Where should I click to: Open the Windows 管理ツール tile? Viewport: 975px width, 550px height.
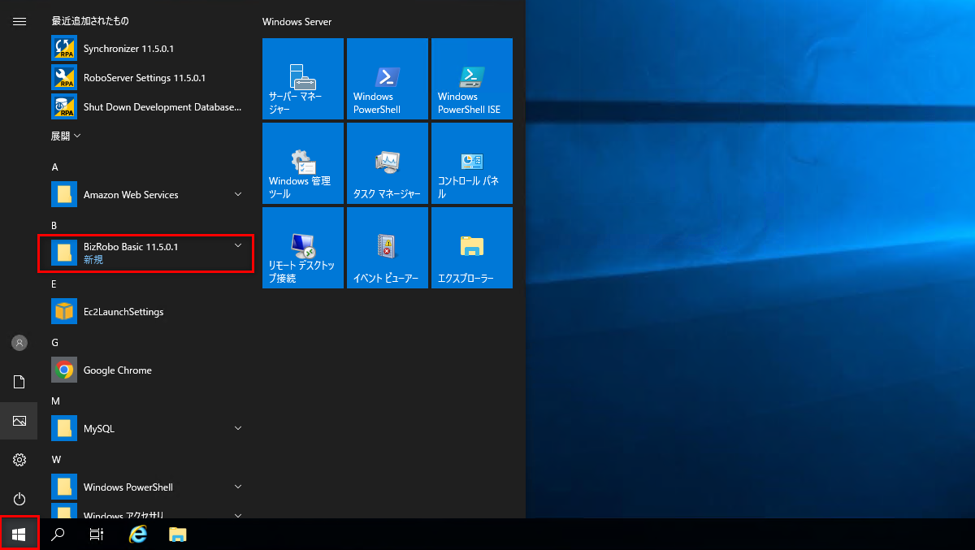coord(303,163)
